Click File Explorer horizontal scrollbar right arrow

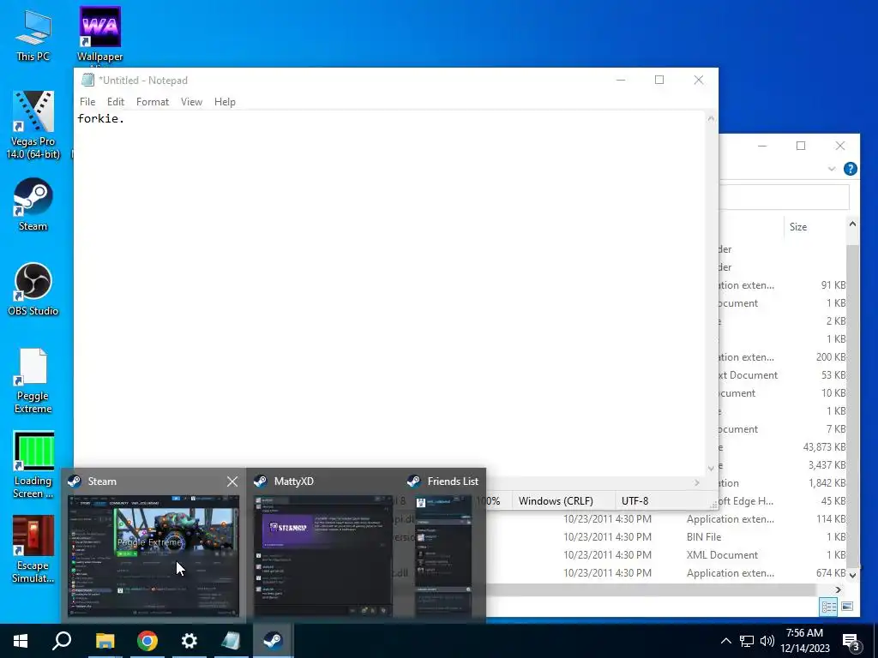pyautogui.click(x=839, y=589)
